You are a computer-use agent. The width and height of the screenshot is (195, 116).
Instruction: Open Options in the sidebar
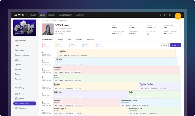click(x=18, y=64)
